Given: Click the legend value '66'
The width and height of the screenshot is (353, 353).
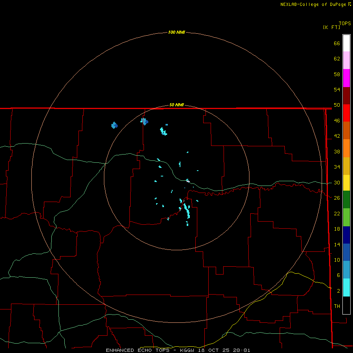Looking at the screenshot, I should (337, 44).
